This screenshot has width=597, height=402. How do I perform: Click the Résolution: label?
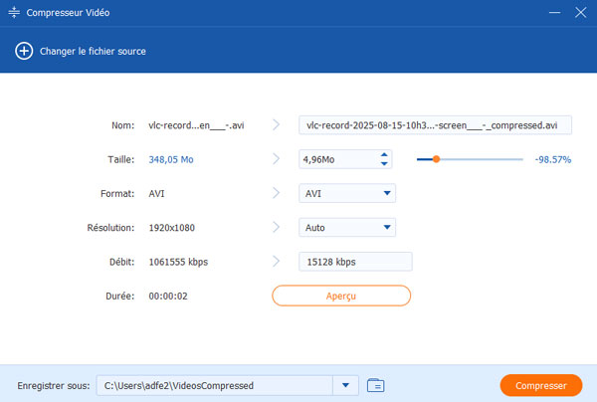(110, 228)
